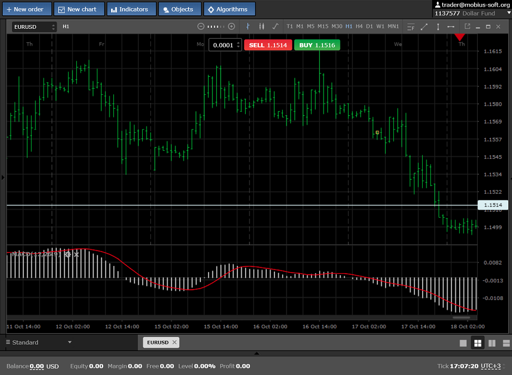
Task: Select M5 timeframe
Action: click(x=310, y=27)
